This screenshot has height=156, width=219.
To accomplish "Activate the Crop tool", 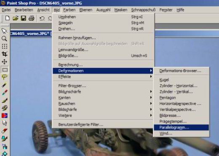I will point(4,54).
